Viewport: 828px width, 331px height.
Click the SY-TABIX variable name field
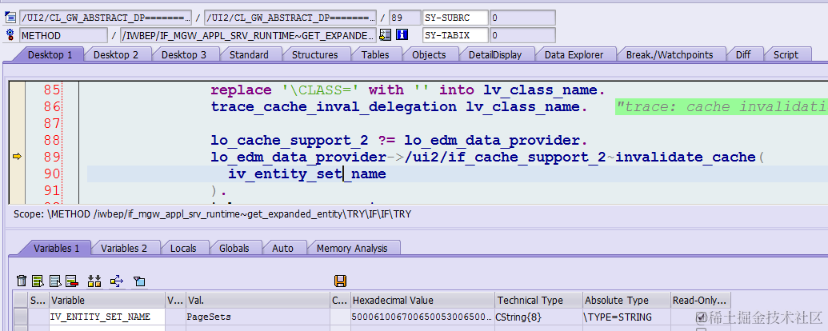455,35
